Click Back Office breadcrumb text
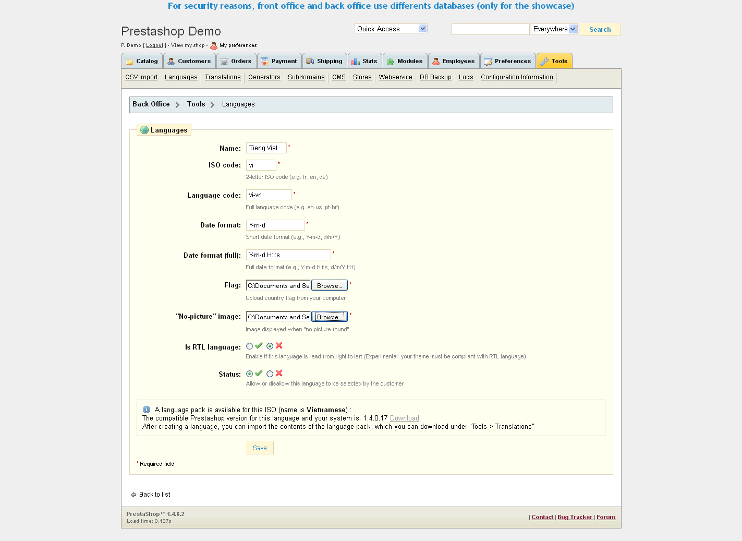Viewport: 742px width, 541px height. (x=151, y=104)
